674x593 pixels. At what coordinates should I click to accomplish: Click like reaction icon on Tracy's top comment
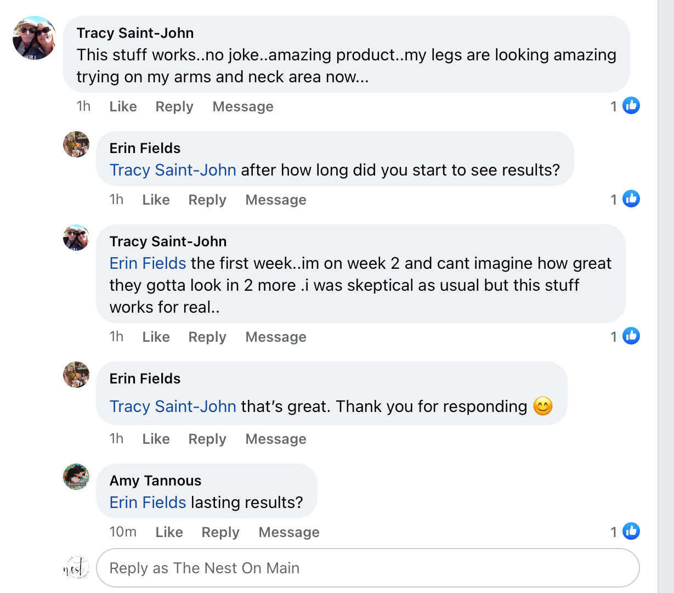click(x=631, y=106)
